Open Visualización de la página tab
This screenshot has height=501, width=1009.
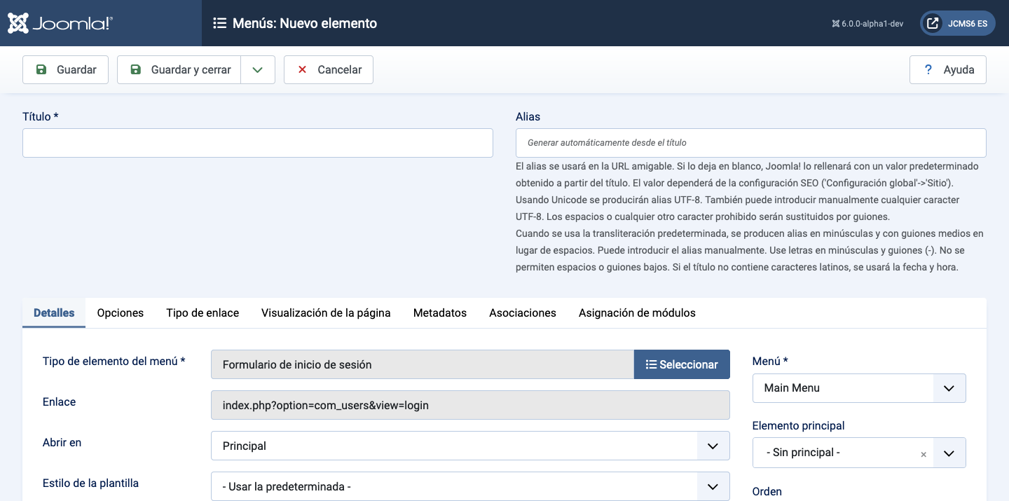pos(326,313)
